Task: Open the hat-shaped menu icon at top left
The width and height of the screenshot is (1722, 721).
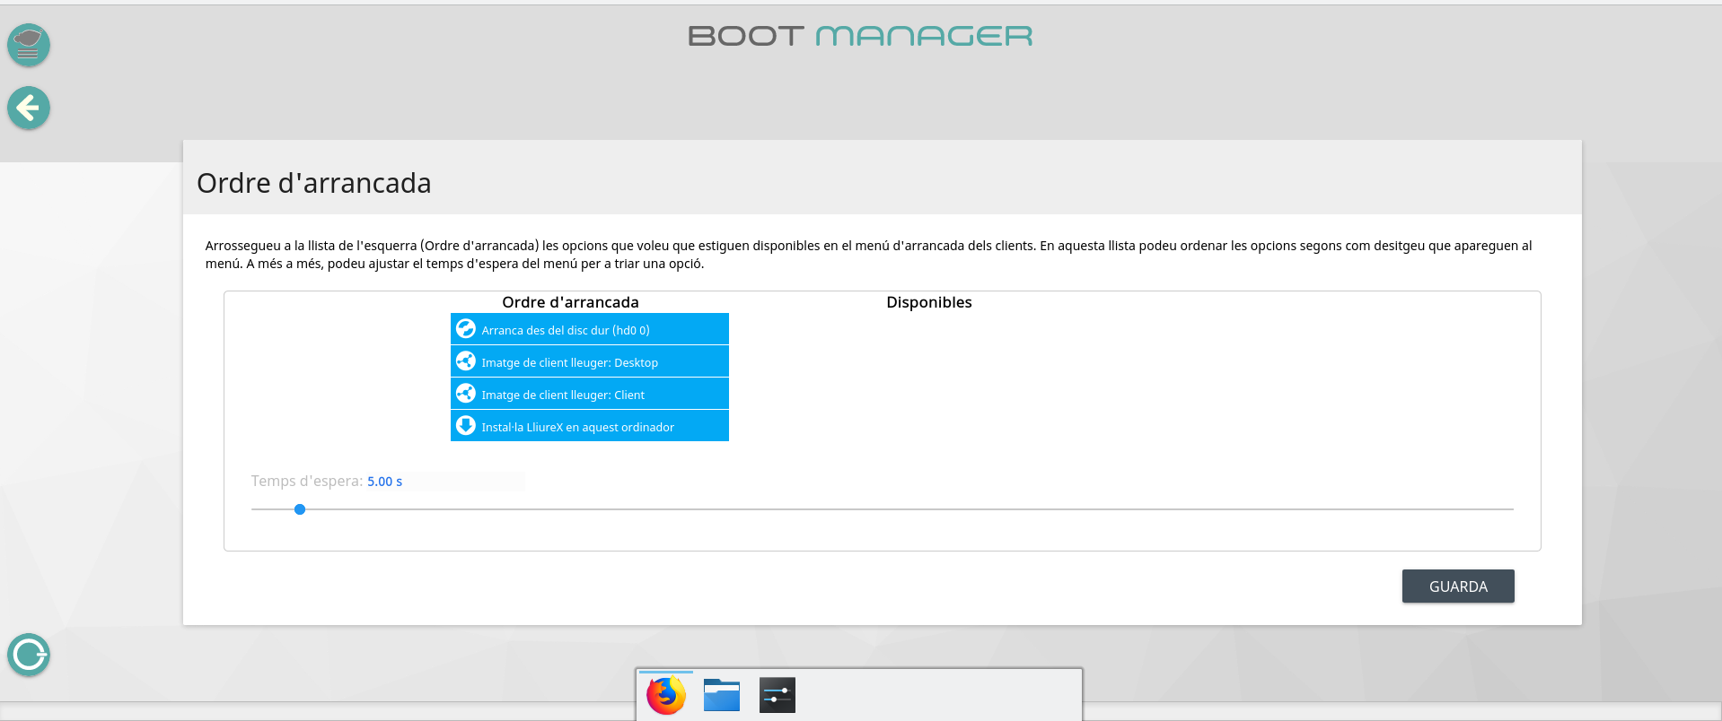Action: (29, 45)
